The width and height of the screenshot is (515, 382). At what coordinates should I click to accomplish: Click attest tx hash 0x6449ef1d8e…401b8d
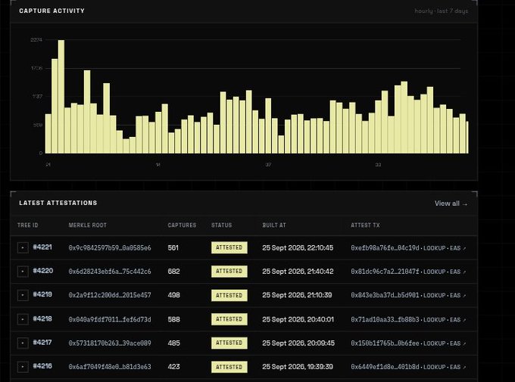tap(385, 367)
